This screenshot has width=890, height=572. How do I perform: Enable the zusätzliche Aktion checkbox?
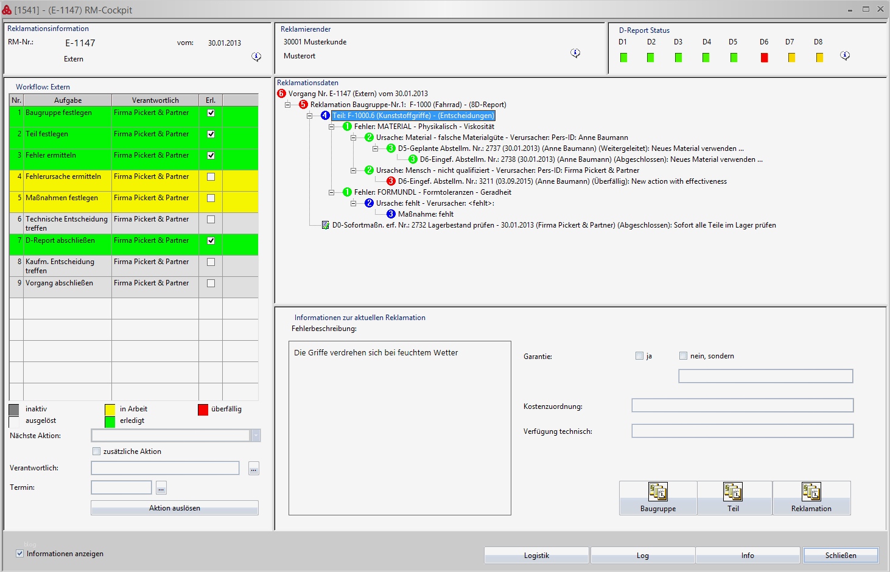click(x=96, y=452)
